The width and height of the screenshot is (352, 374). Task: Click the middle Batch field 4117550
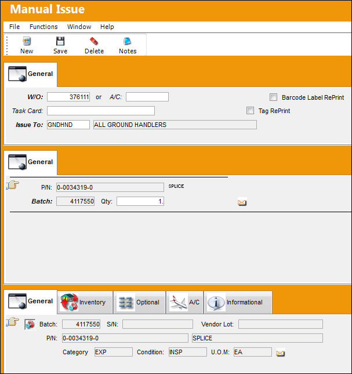75,201
